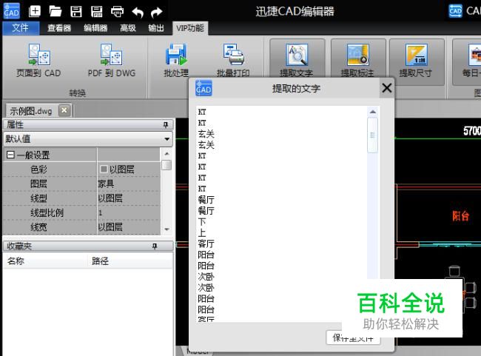Open the 文件 menu
The width and height of the screenshot is (481, 356).
(x=21, y=28)
